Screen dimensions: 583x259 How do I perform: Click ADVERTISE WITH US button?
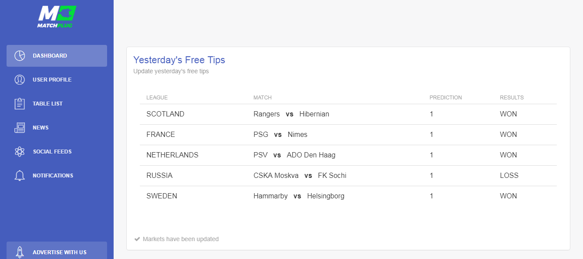(57, 250)
